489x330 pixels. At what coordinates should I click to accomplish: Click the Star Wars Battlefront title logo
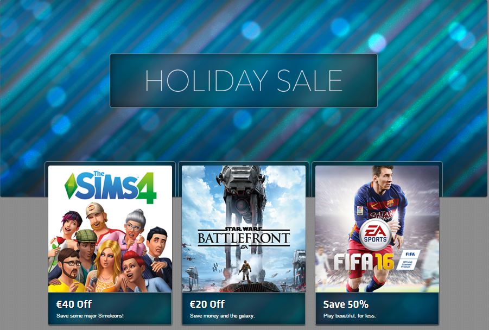pyautogui.click(x=244, y=238)
